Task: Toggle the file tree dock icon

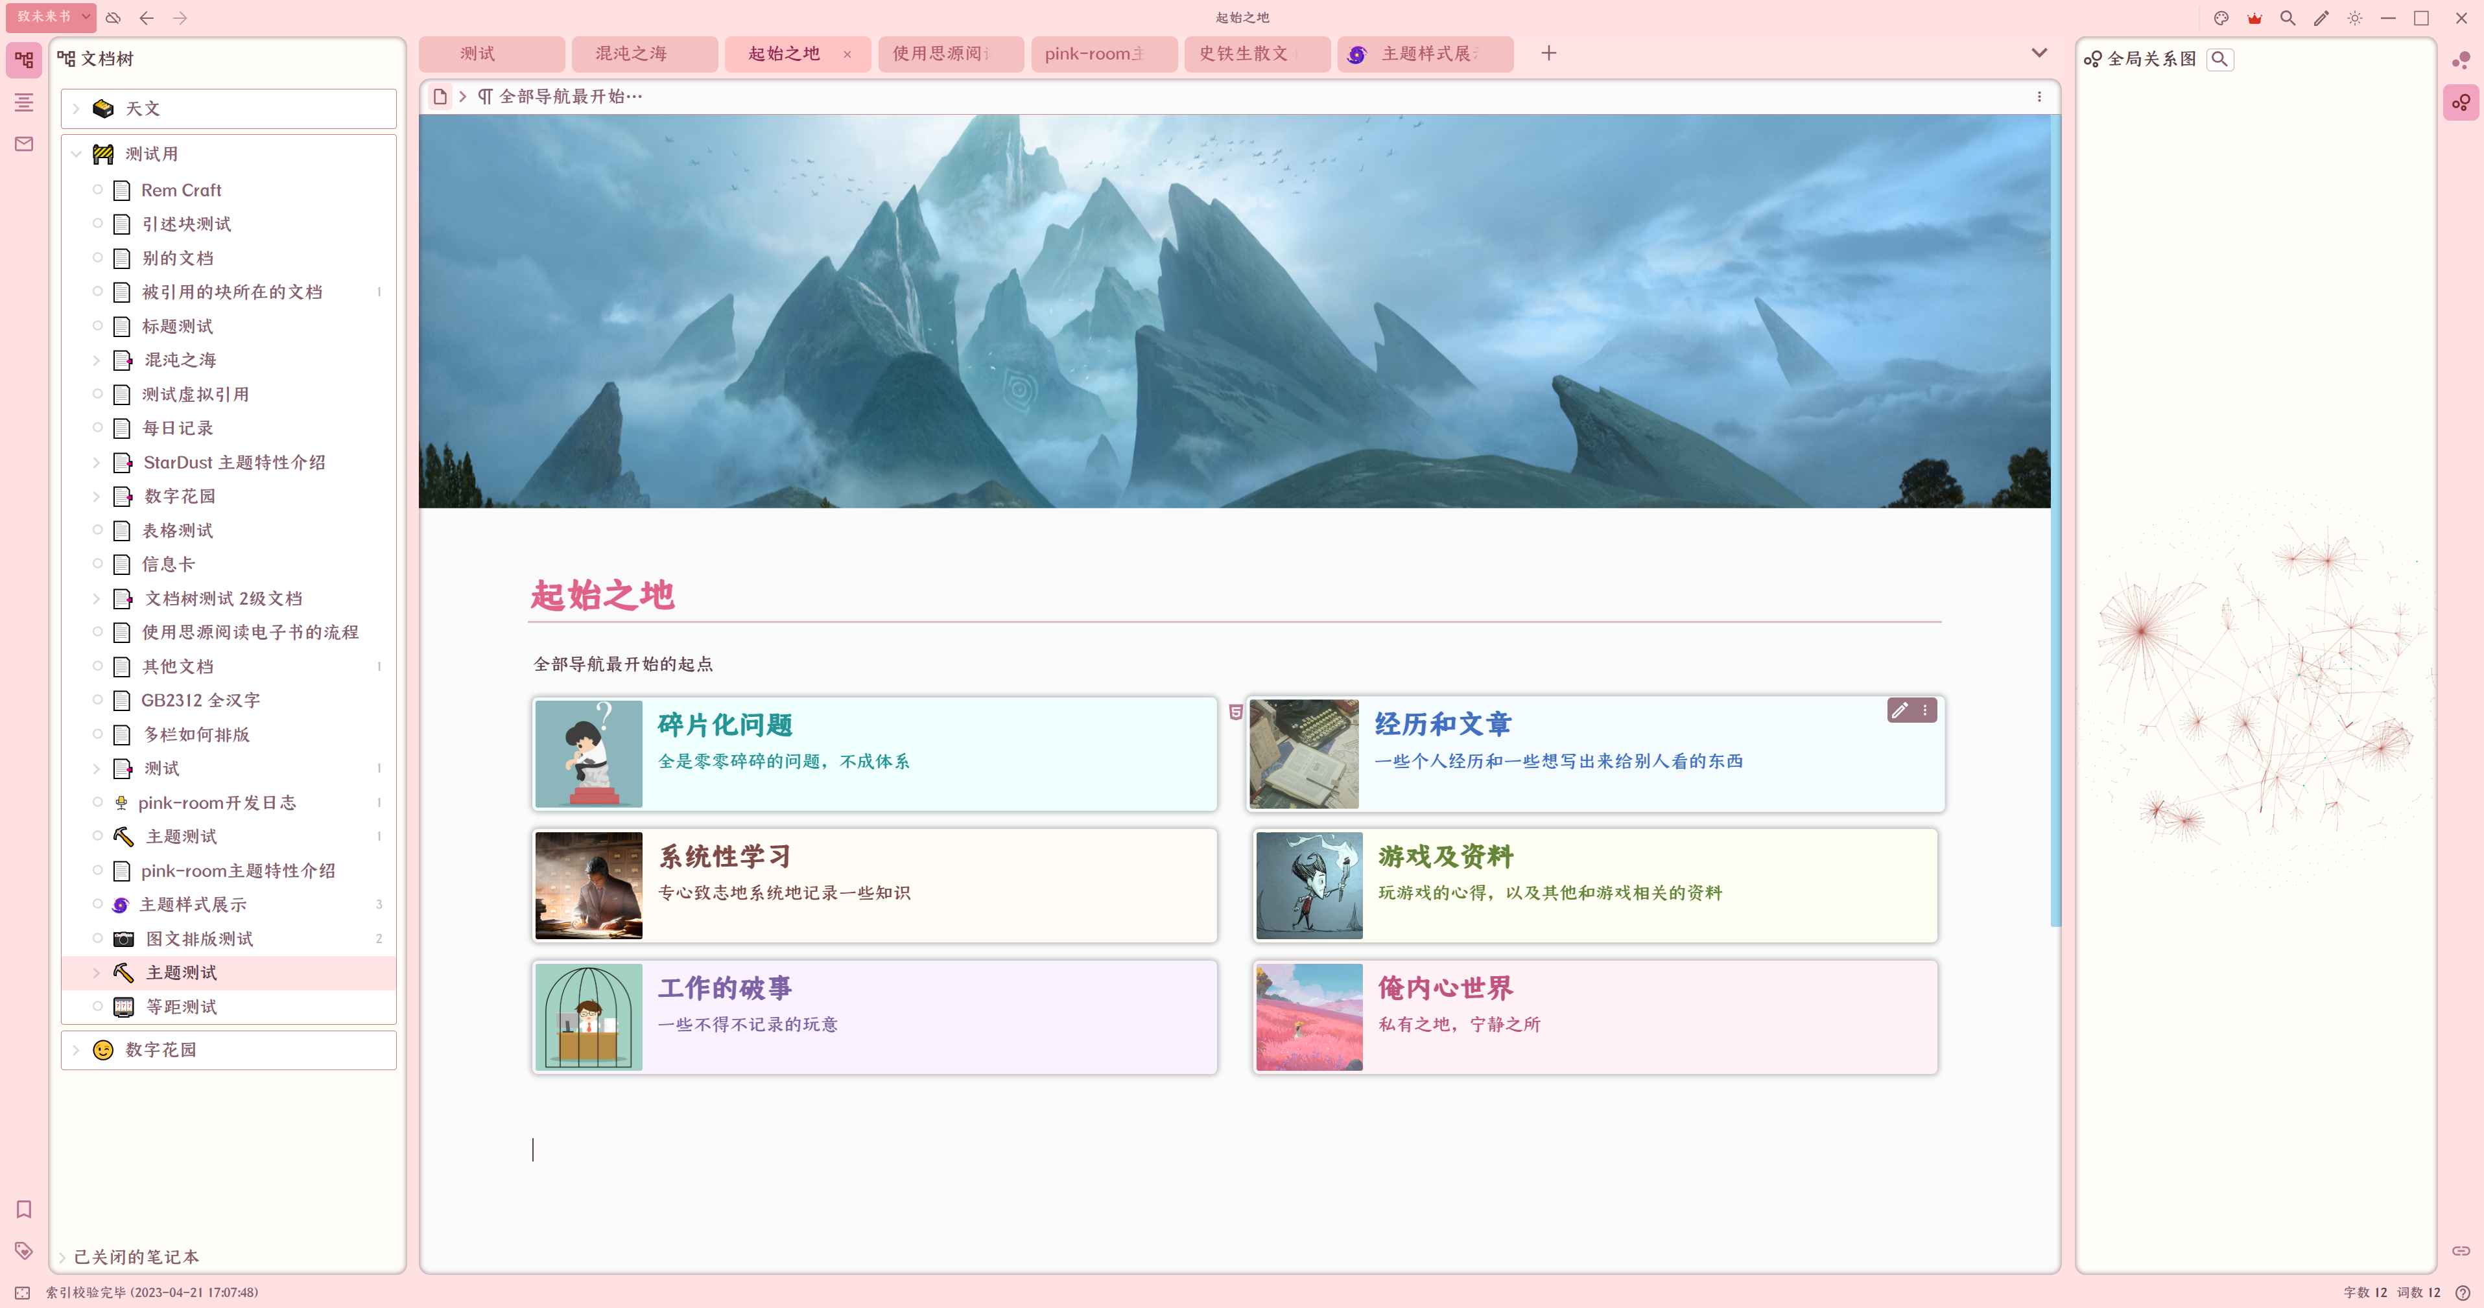Action: 24,60
